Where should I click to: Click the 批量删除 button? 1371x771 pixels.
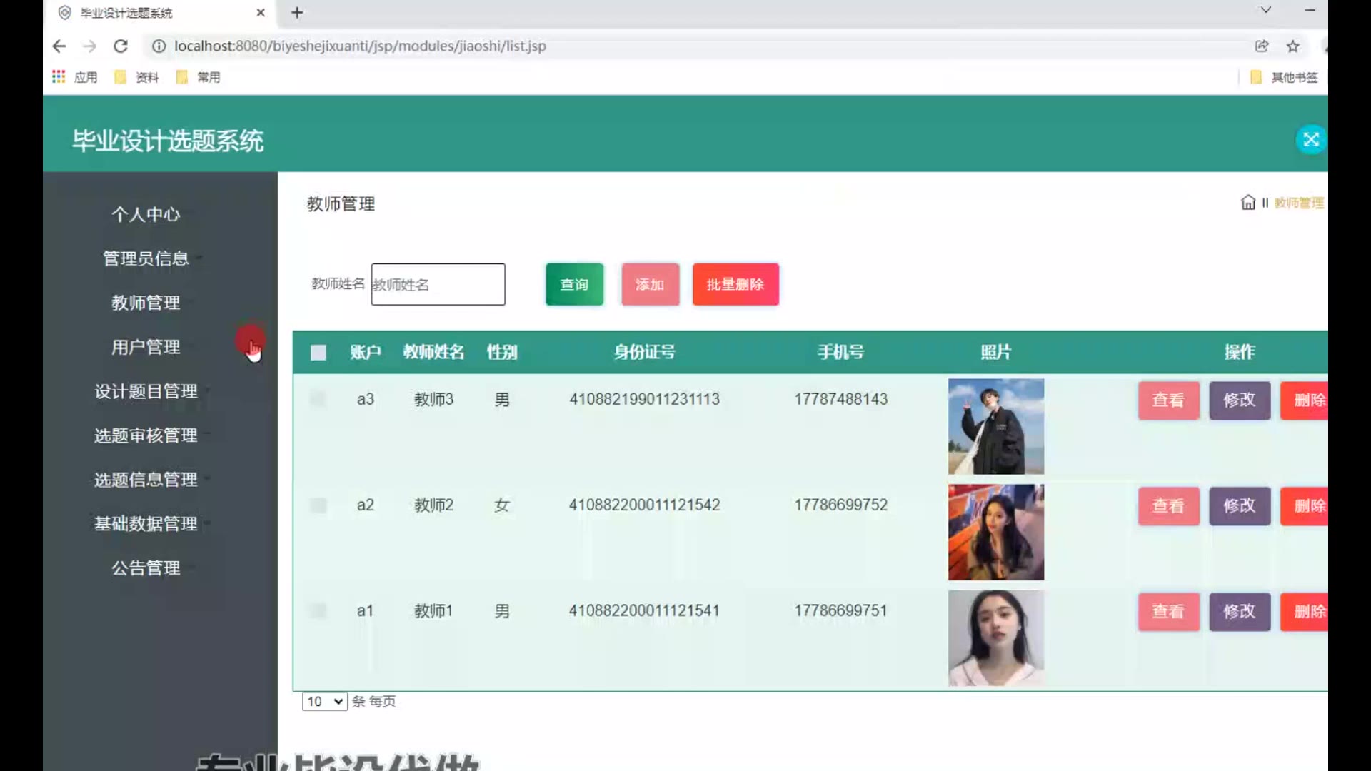(x=735, y=284)
